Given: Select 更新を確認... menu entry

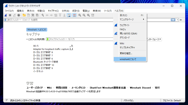Looking at the screenshot, I should pos(130,53).
